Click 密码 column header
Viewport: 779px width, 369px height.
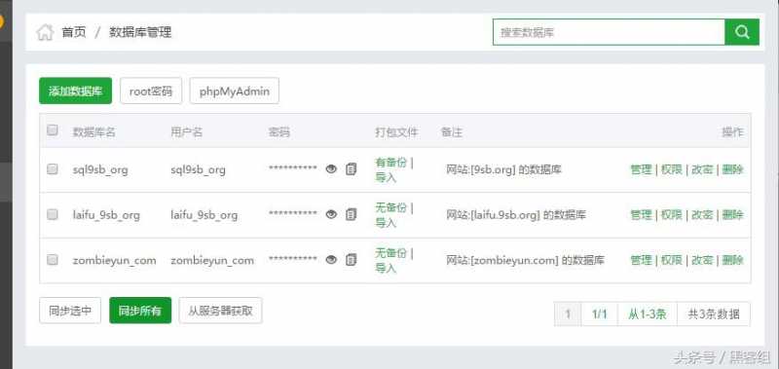point(279,132)
